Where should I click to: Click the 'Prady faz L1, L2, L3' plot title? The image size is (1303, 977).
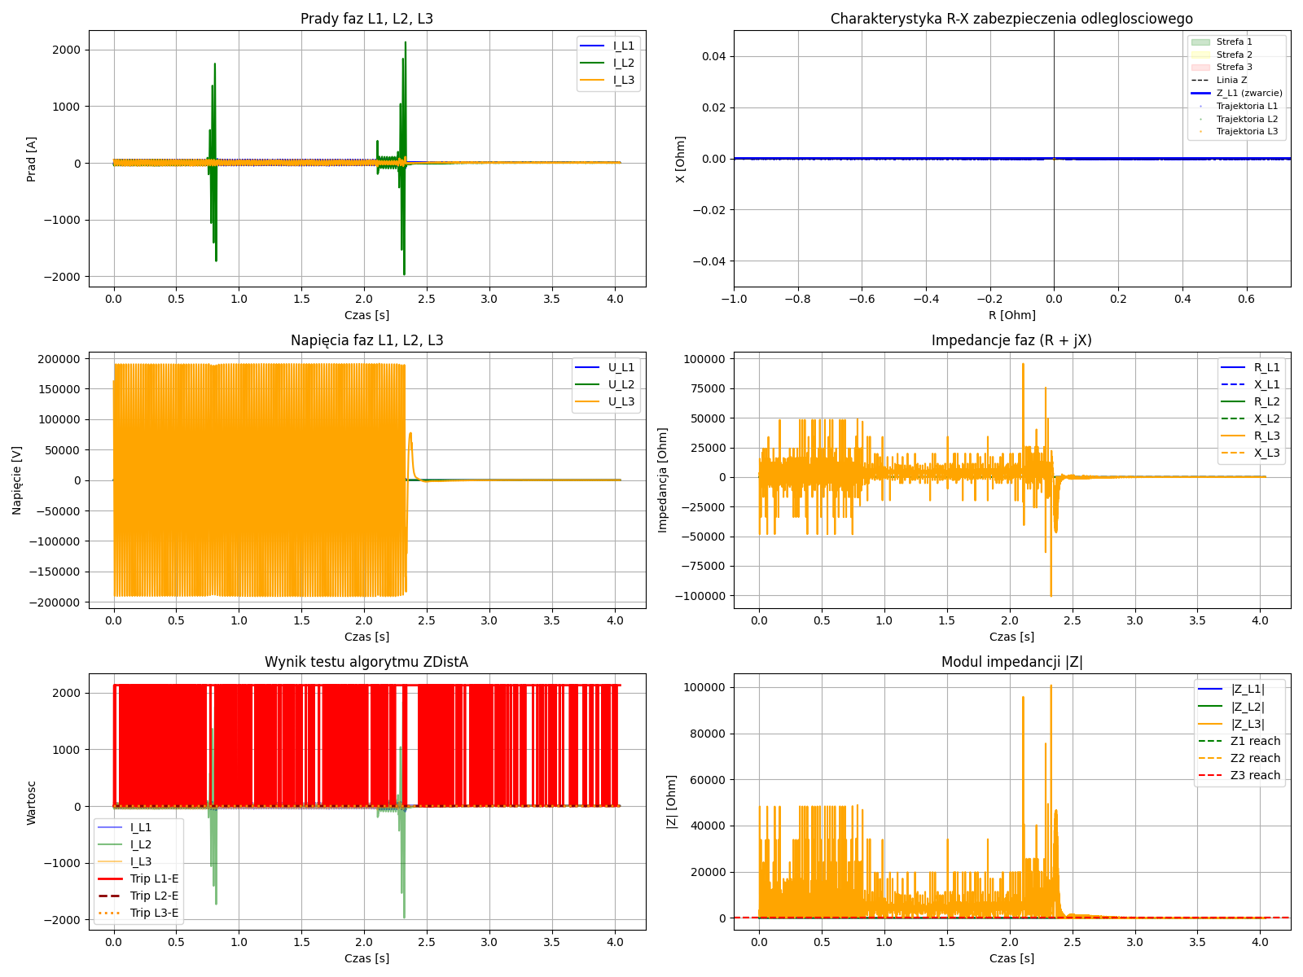[366, 19]
